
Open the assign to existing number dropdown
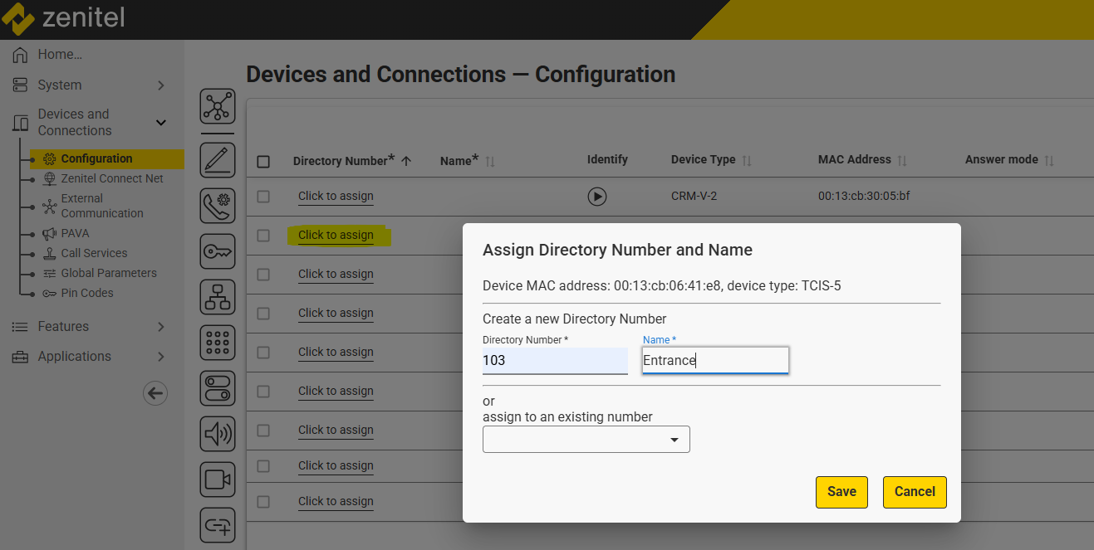pyautogui.click(x=586, y=440)
